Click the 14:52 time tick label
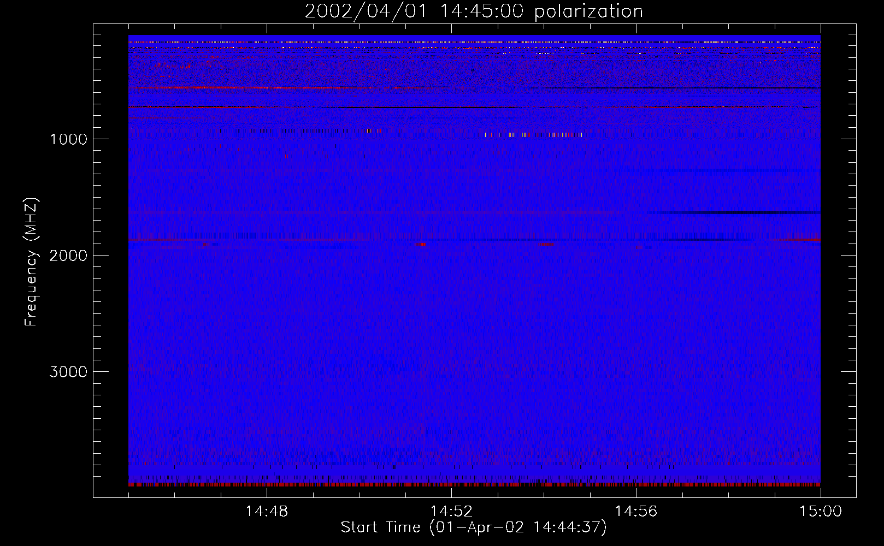This screenshot has width=884, height=546. [x=451, y=512]
